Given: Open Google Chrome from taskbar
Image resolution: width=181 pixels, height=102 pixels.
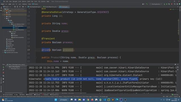Looking at the screenshot, I should coord(88,100).
